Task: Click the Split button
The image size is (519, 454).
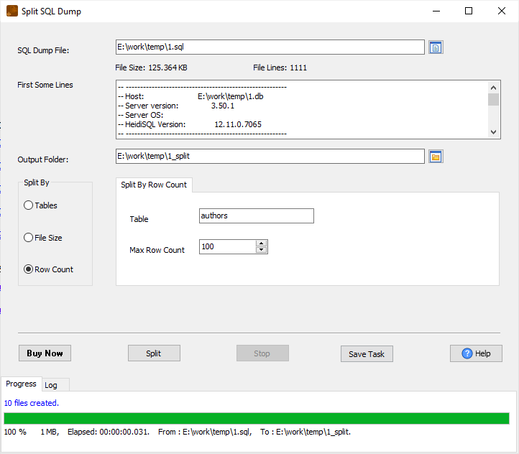Action: pos(154,353)
